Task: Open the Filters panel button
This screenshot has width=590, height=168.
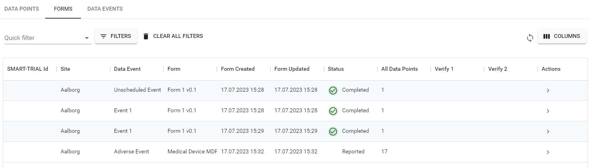Action: tap(116, 36)
